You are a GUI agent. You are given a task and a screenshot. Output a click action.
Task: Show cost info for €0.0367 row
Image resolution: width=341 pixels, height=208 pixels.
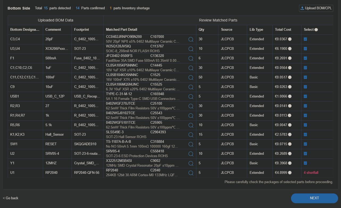point(290,39)
